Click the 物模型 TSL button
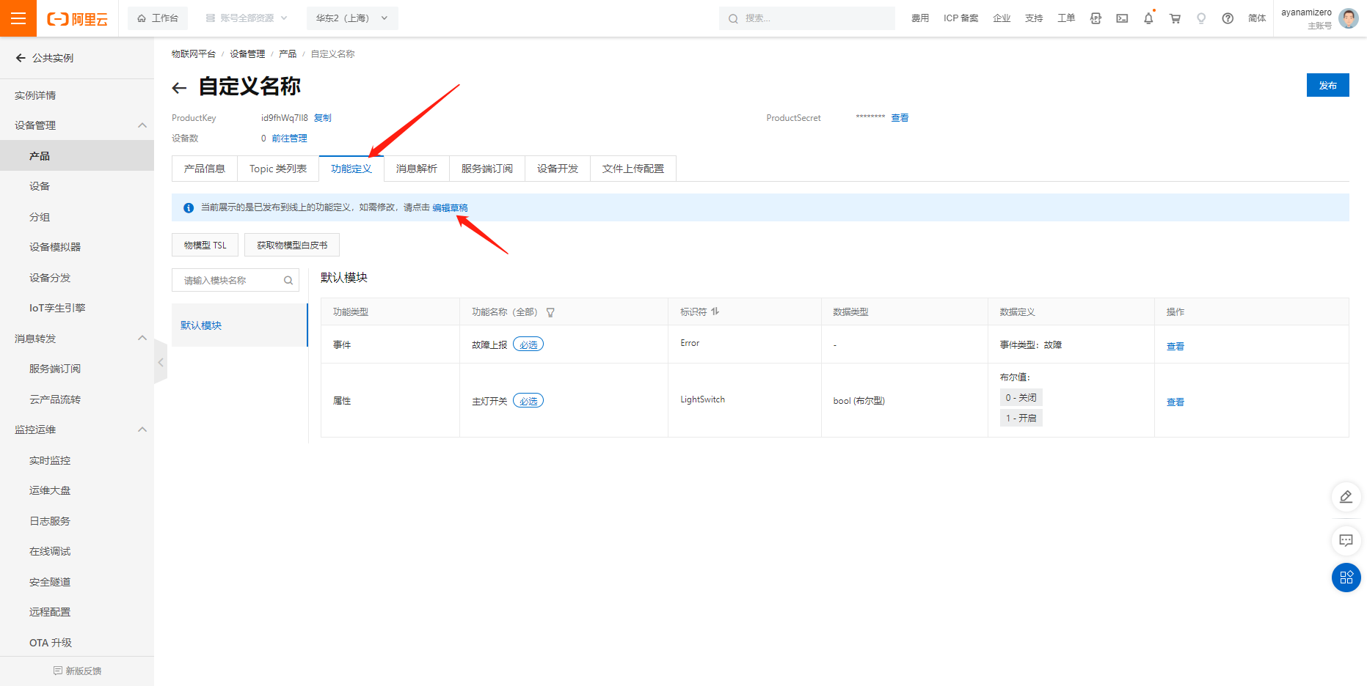Image resolution: width=1367 pixels, height=686 pixels. tap(205, 246)
